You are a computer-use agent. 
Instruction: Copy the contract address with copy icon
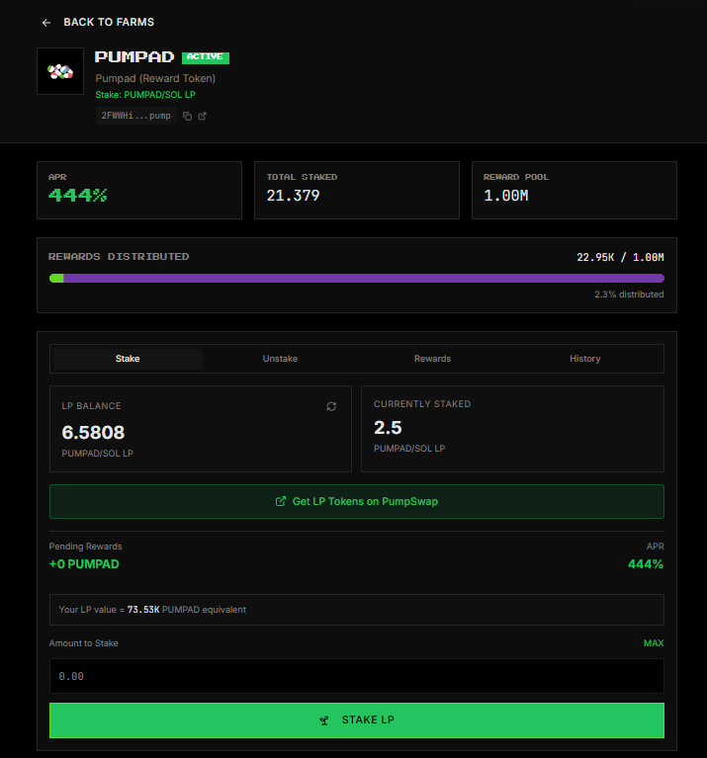[187, 116]
